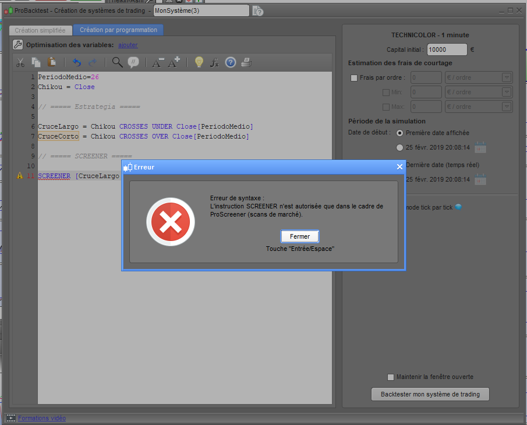Click the film icon beside Formations vidéo

[11, 418]
